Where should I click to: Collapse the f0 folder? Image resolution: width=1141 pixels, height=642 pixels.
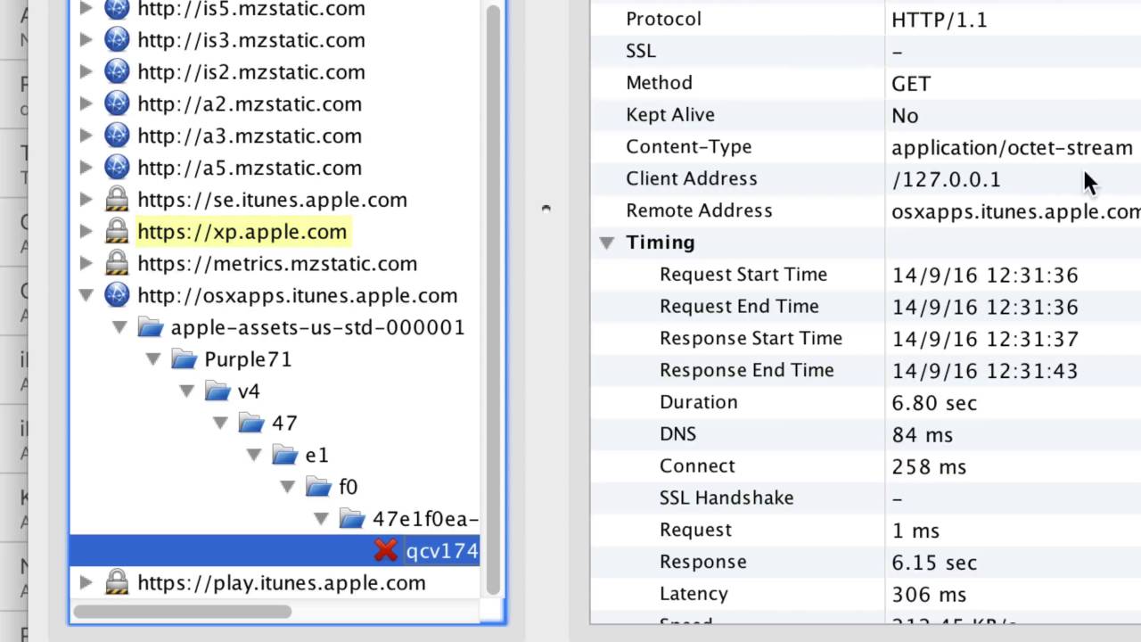click(288, 488)
